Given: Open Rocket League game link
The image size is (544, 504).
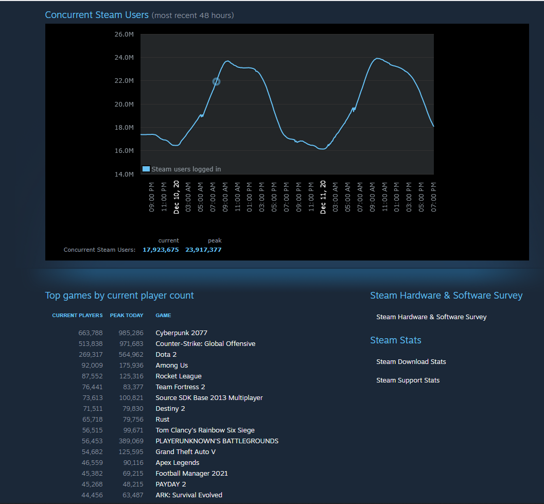Looking at the screenshot, I should pos(179,376).
